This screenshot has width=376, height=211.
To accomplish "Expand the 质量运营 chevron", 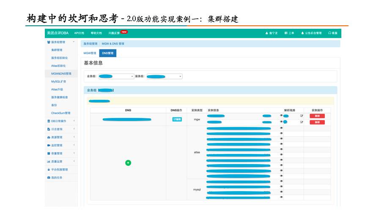I will pos(74,161).
